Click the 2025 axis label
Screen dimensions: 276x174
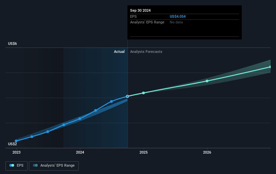tap(144, 153)
